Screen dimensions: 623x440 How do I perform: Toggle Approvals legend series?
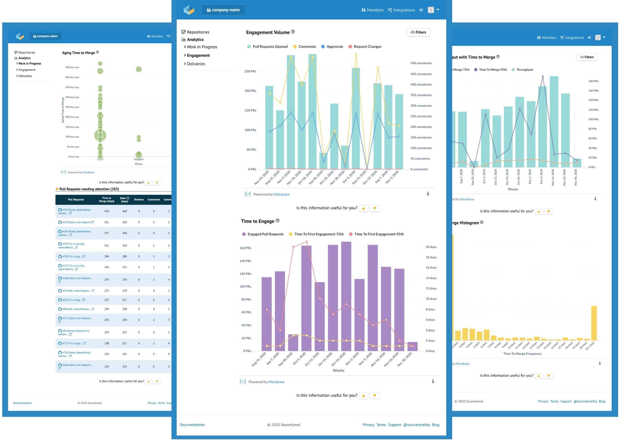(x=332, y=47)
